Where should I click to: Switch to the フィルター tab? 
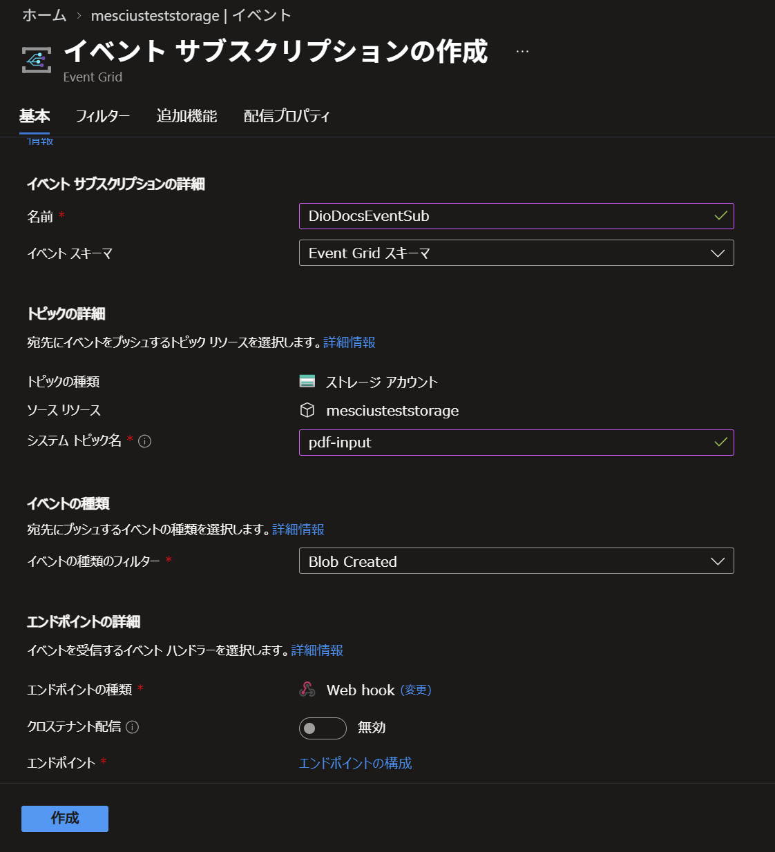click(103, 116)
